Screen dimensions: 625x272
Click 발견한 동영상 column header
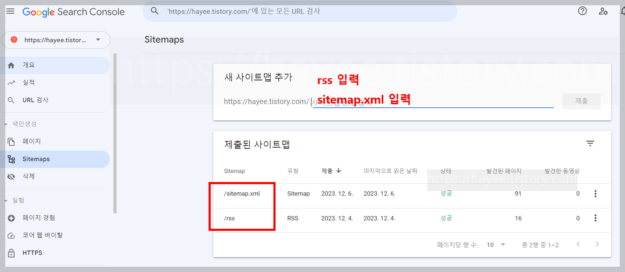562,171
